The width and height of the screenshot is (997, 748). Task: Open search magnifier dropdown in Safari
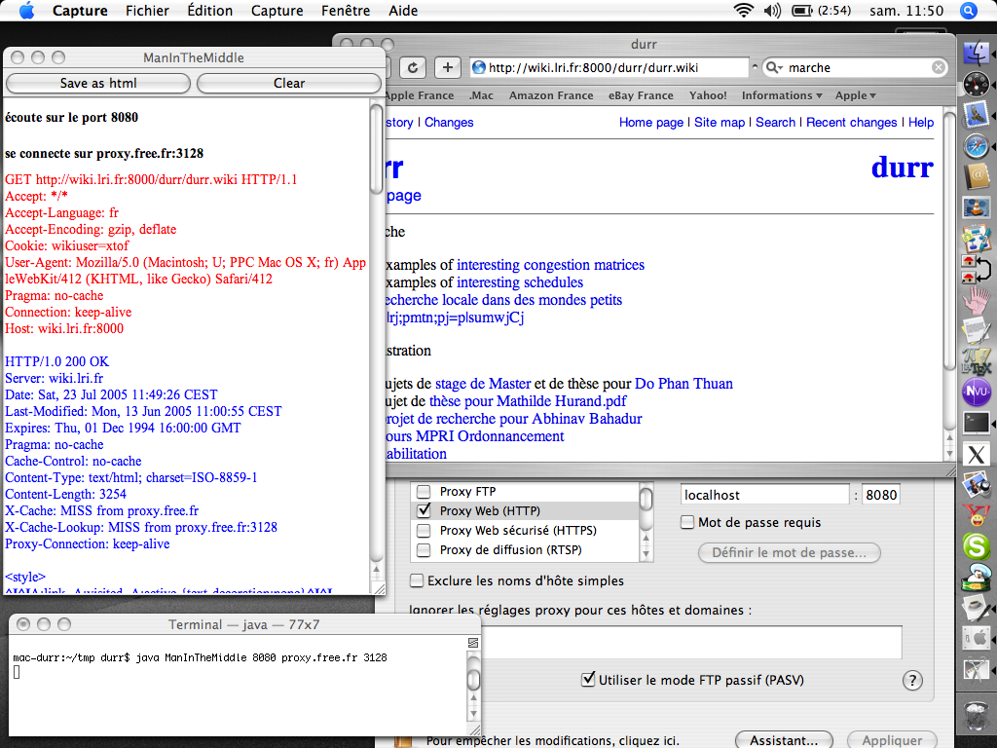775,68
